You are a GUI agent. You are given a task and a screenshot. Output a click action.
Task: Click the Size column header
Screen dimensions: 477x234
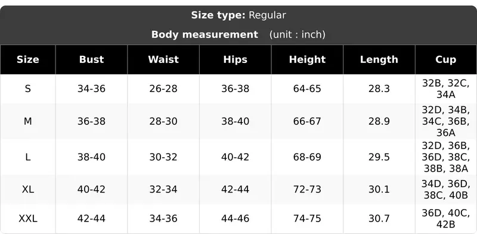tap(27, 59)
